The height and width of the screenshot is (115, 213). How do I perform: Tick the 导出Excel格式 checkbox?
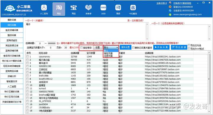click(x=189, y=48)
